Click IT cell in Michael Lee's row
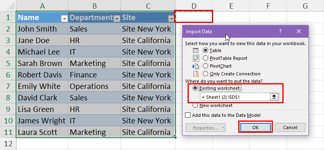The width and height of the screenshot is (324, 150). 94,52
